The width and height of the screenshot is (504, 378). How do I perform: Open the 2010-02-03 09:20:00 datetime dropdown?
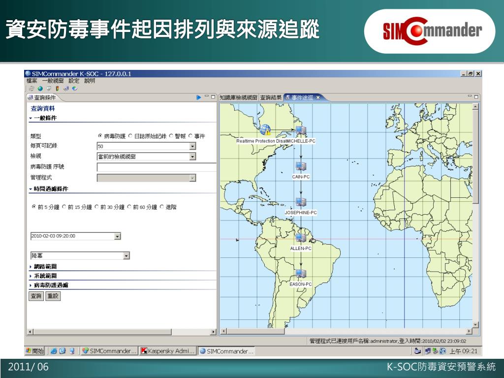(x=117, y=236)
